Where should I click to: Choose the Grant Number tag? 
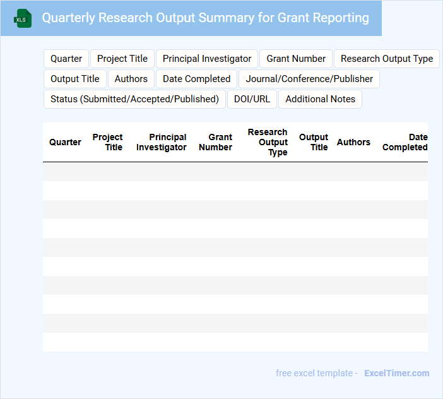pos(296,59)
